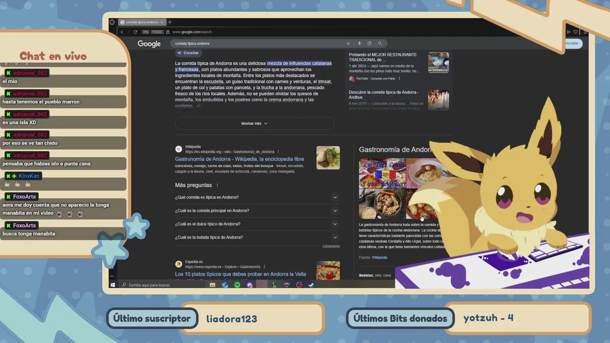Click crema andorrana link in overview

pos(286,100)
